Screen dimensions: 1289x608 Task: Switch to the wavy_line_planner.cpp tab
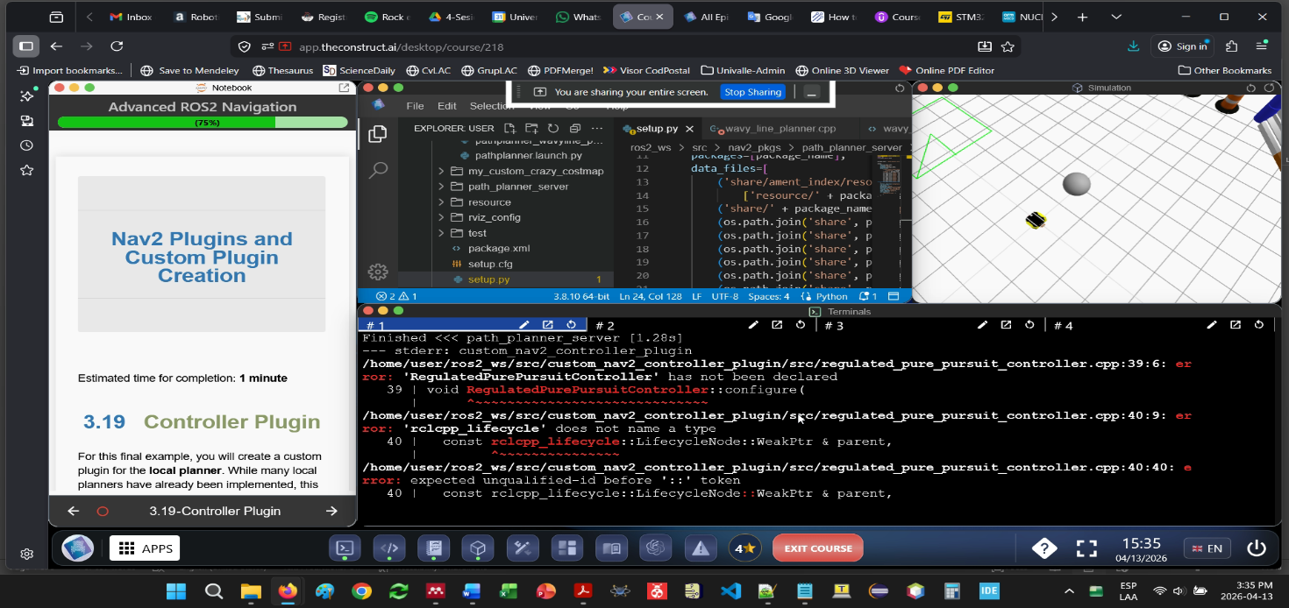click(780, 129)
